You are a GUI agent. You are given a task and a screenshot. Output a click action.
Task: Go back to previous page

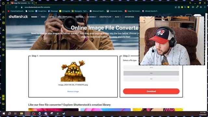pos(8,7)
